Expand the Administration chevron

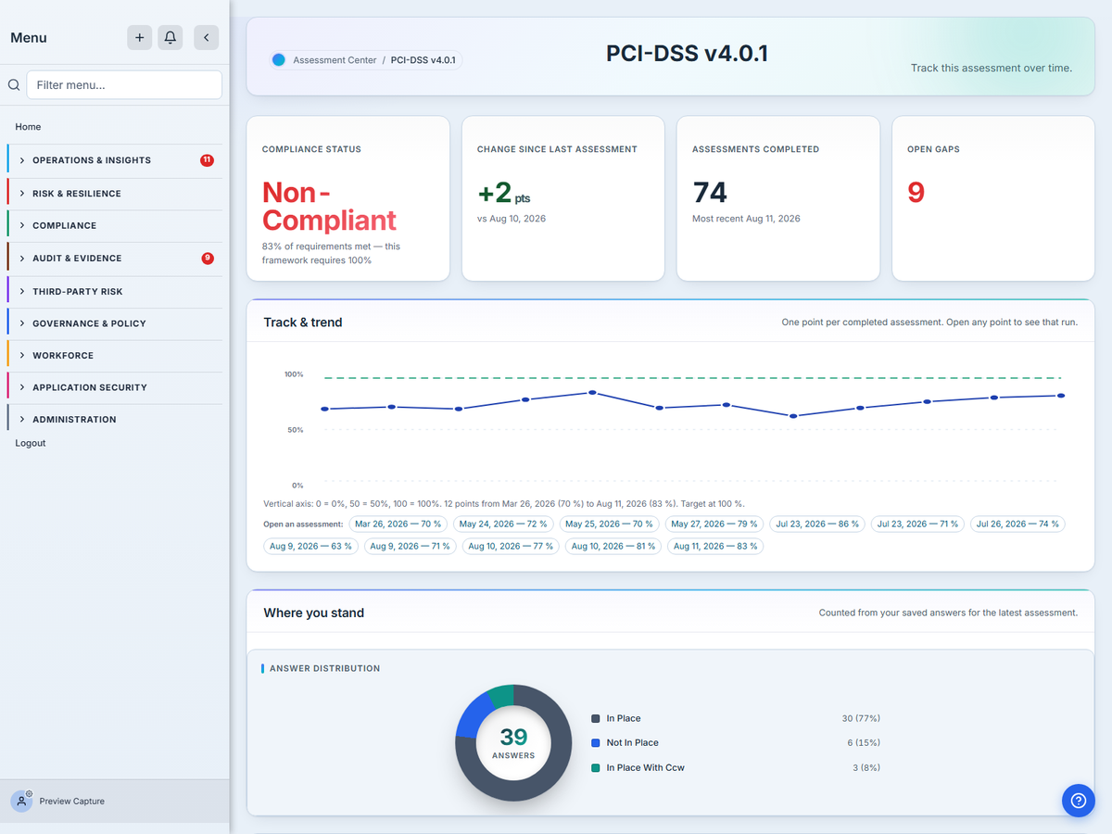click(22, 420)
